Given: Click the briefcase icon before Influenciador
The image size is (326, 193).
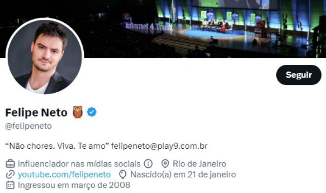Looking at the screenshot, I should pyautogui.click(x=10, y=164).
